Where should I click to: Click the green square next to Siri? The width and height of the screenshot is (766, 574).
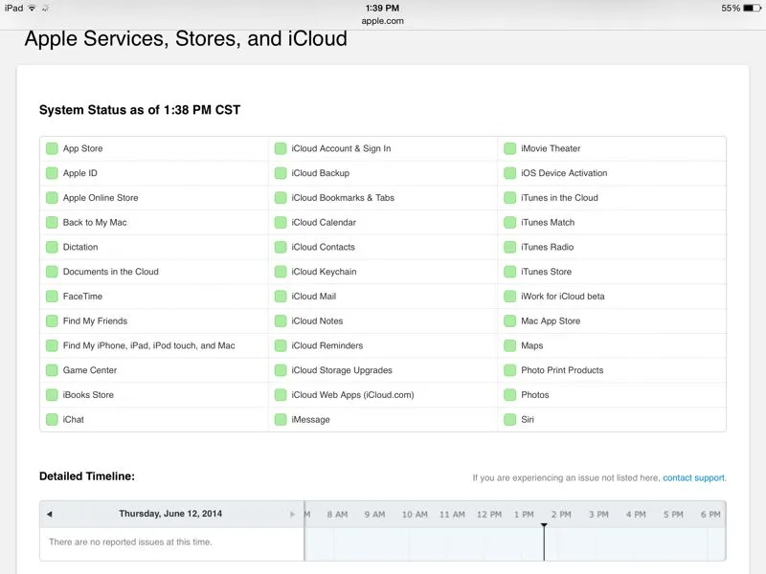tap(510, 420)
